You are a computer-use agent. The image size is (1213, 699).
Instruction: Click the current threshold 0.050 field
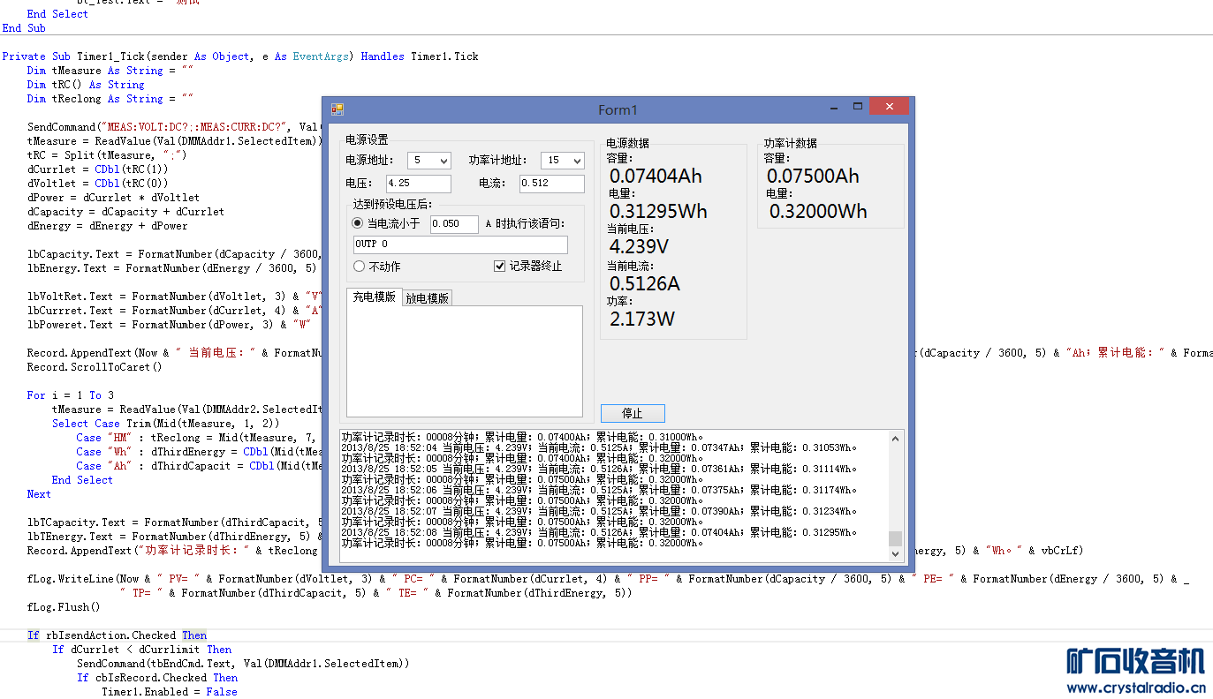pos(453,224)
